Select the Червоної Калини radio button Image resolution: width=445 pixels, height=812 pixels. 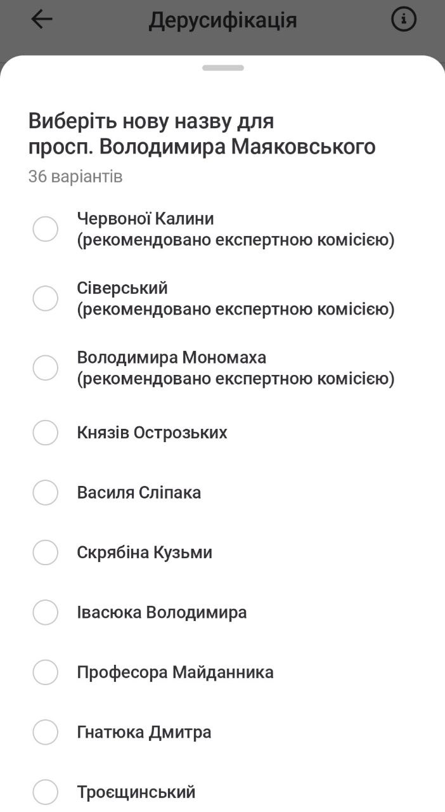[x=46, y=229]
